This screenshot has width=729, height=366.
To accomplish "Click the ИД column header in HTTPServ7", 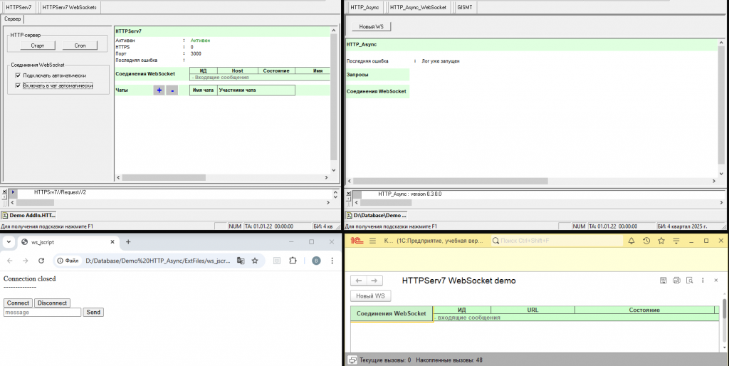I will coord(203,70).
